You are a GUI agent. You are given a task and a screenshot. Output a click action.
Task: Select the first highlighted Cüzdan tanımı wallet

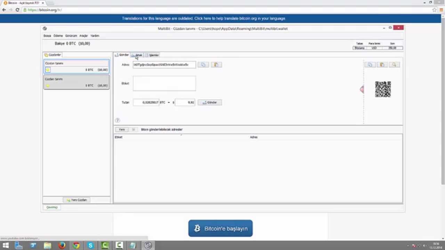tap(76, 67)
